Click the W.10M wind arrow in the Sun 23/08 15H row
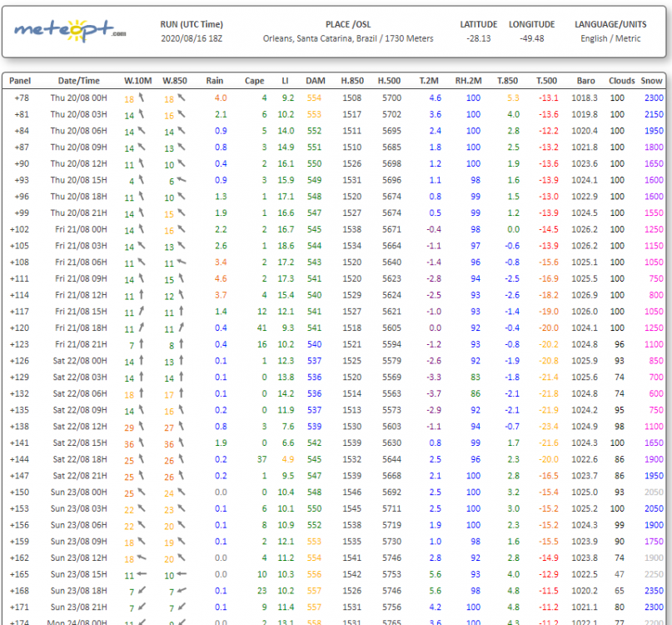This screenshot has height=625, width=672. (x=142, y=573)
